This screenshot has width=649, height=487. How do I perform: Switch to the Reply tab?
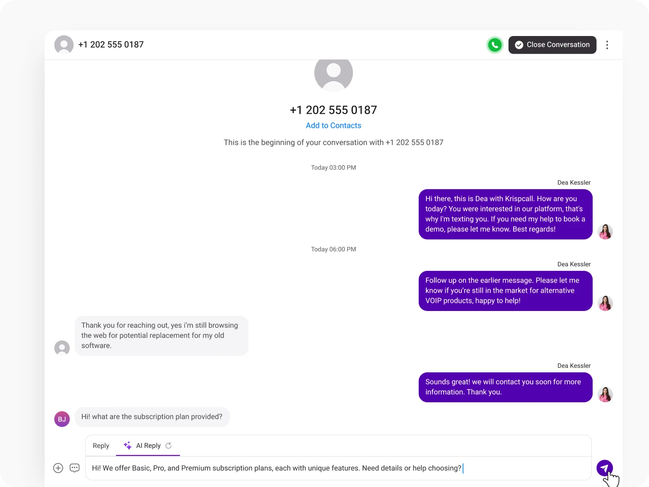tap(100, 445)
